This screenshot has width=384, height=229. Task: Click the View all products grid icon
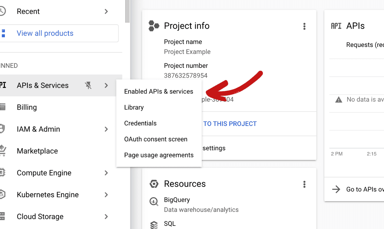[x=3, y=33]
